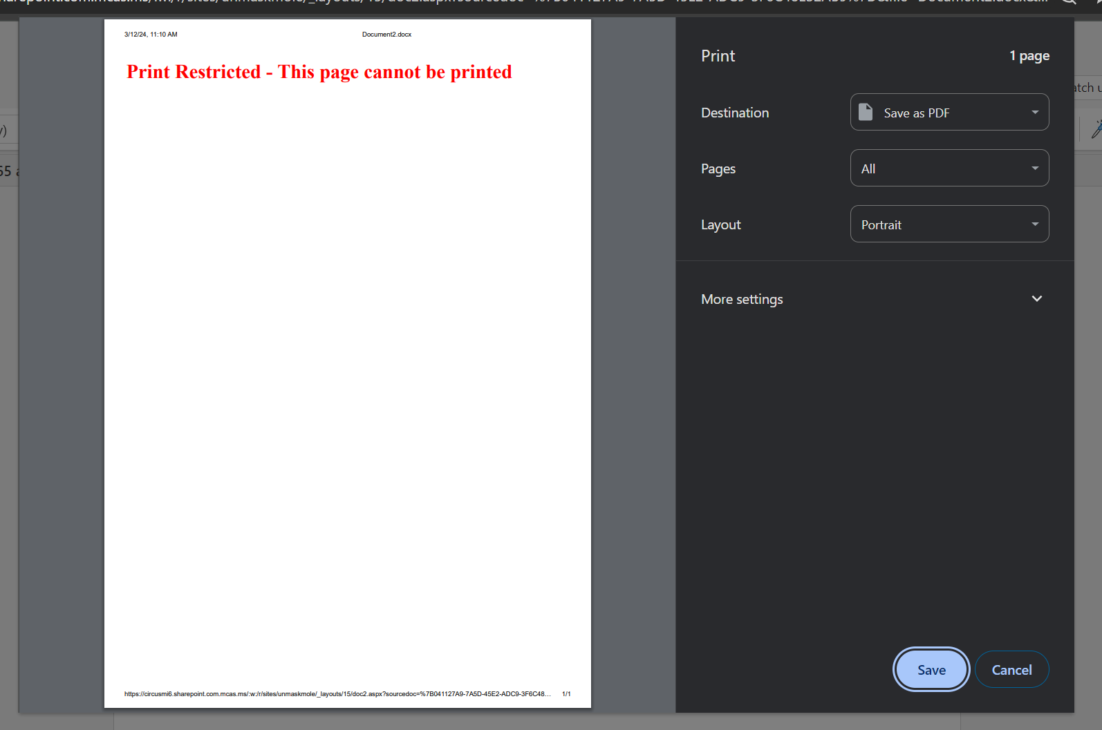Open the Portrait layout dropdown

[949, 224]
